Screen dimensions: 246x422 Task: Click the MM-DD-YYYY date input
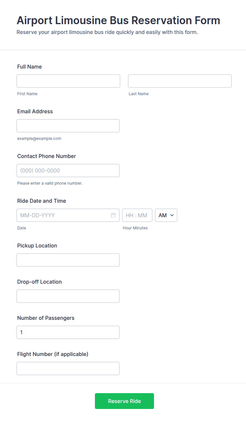(68, 215)
